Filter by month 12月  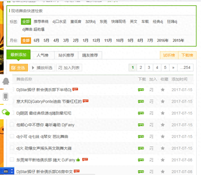[96, 40]
